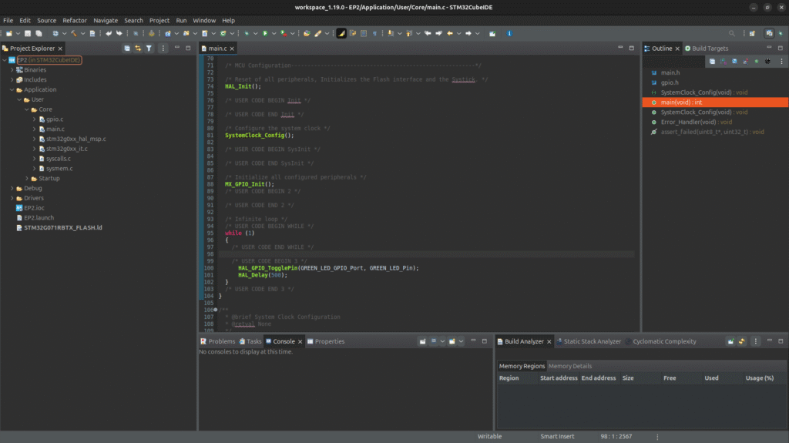Toggle Link with Editor in Project Explorer

tap(138, 49)
